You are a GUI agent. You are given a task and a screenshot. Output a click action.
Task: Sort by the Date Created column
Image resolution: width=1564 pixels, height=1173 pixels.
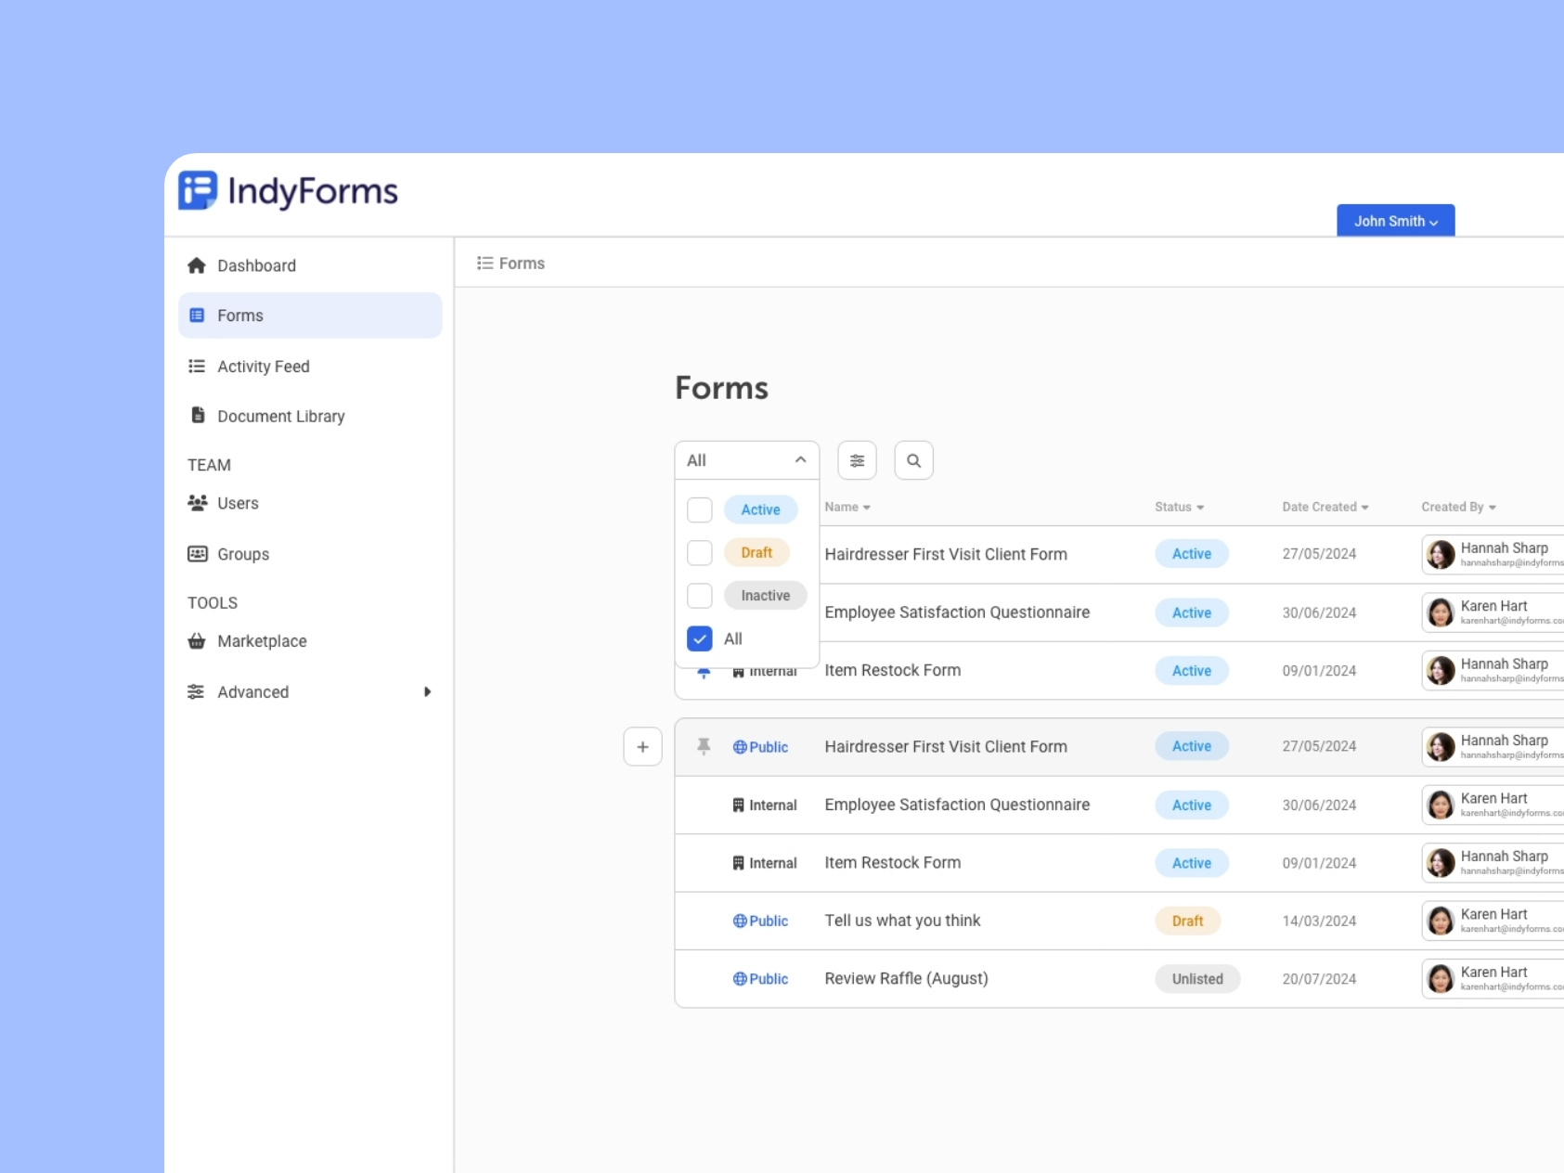point(1325,507)
